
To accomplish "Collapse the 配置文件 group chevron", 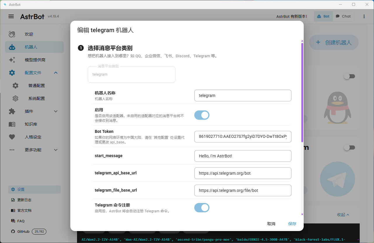I will point(56,73).
